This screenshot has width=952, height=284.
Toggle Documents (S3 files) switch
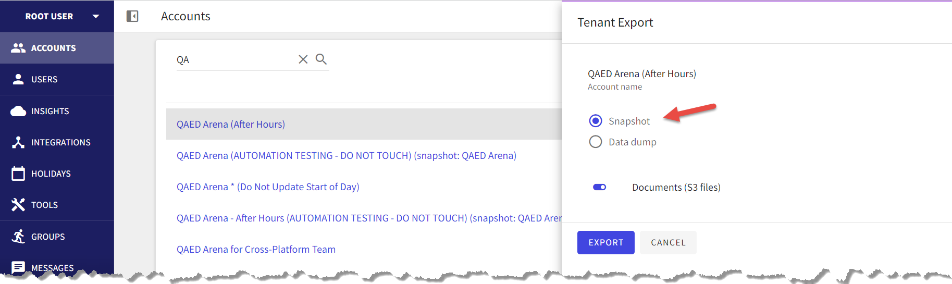[x=600, y=187]
